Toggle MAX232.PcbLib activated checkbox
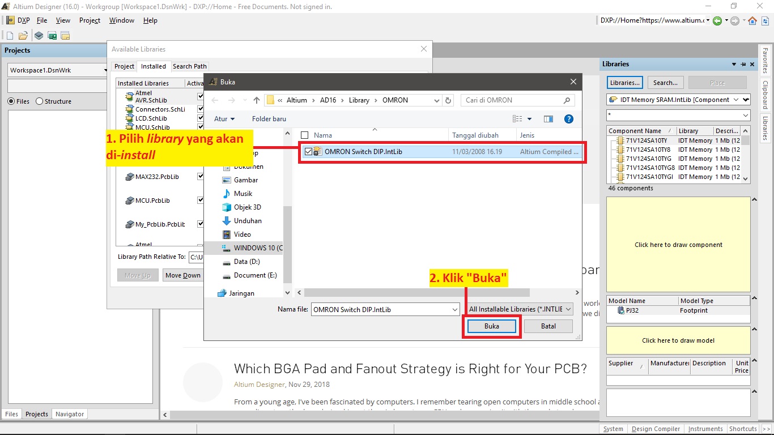Image resolution: width=774 pixels, height=435 pixels. coord(200,177)
